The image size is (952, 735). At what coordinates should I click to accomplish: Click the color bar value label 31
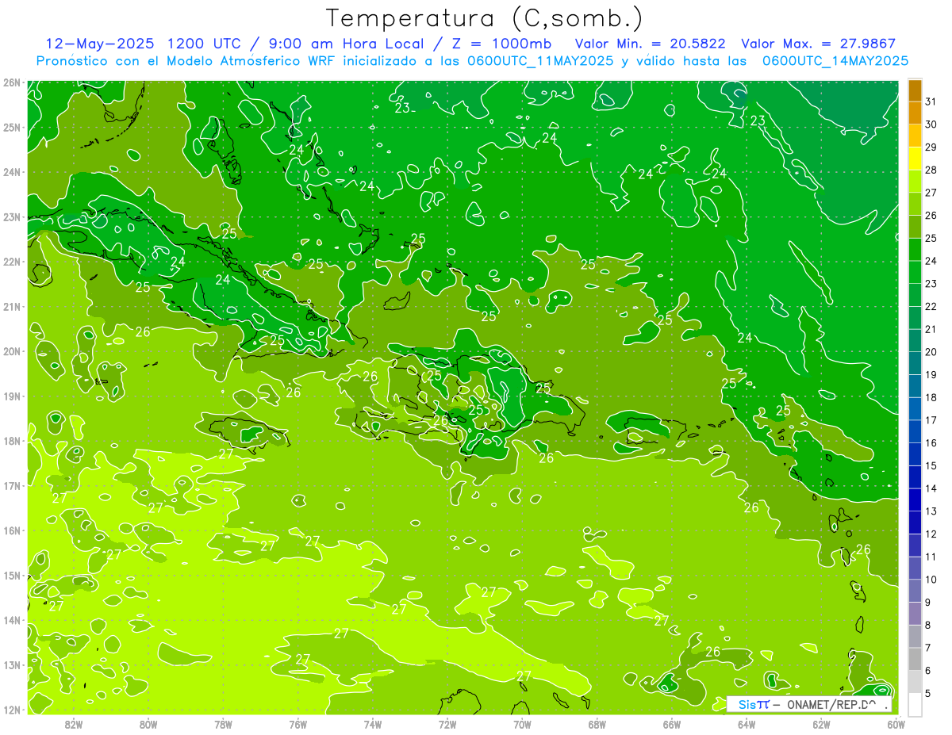[931, 101]
